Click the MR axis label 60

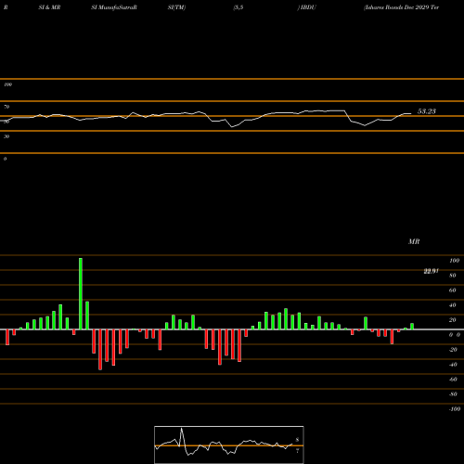(x=453, y=290)
